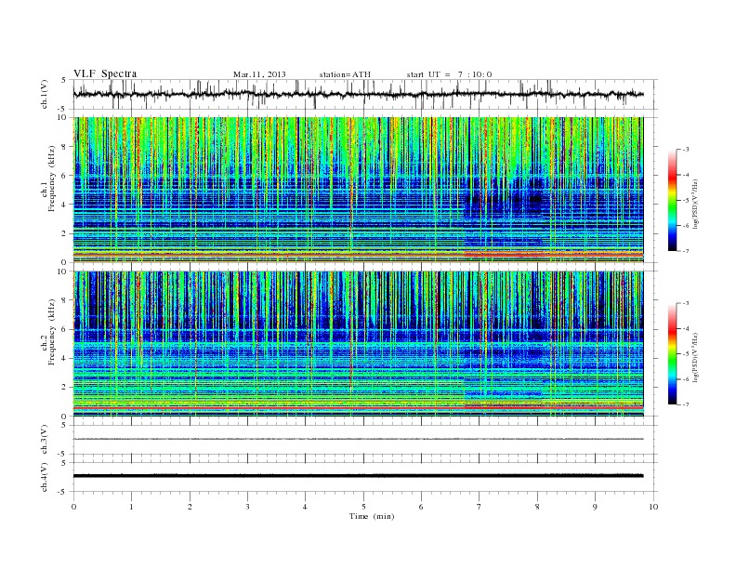Click the "station=ATH" header label
This screenshot has height=569, width=736.
(x=345, y=74)
